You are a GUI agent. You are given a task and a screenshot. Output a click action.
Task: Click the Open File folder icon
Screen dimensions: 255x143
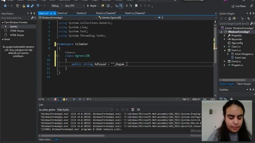click(24, 6)
